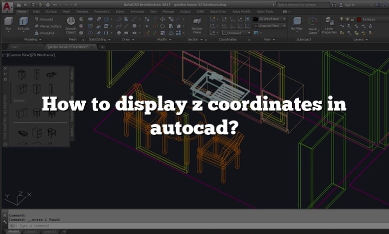This screenshot has height=234, width=389.
Task: Click the Smooth Object mesh tool
Action: tap(71, 25)
